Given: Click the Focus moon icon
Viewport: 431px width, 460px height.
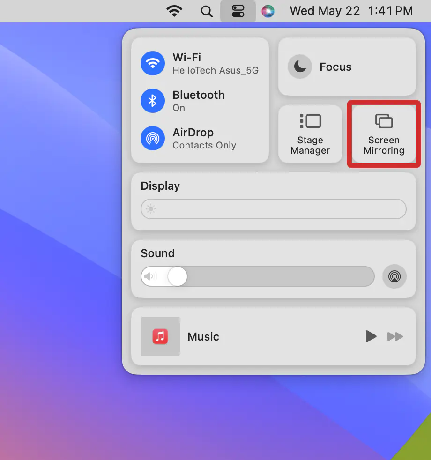Looking at the screenshot, I should (x=300, y=67).
